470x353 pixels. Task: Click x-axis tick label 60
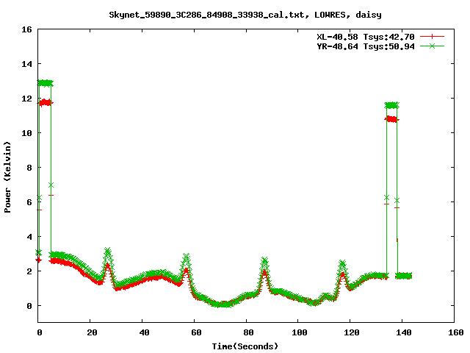tap(196, 332)
